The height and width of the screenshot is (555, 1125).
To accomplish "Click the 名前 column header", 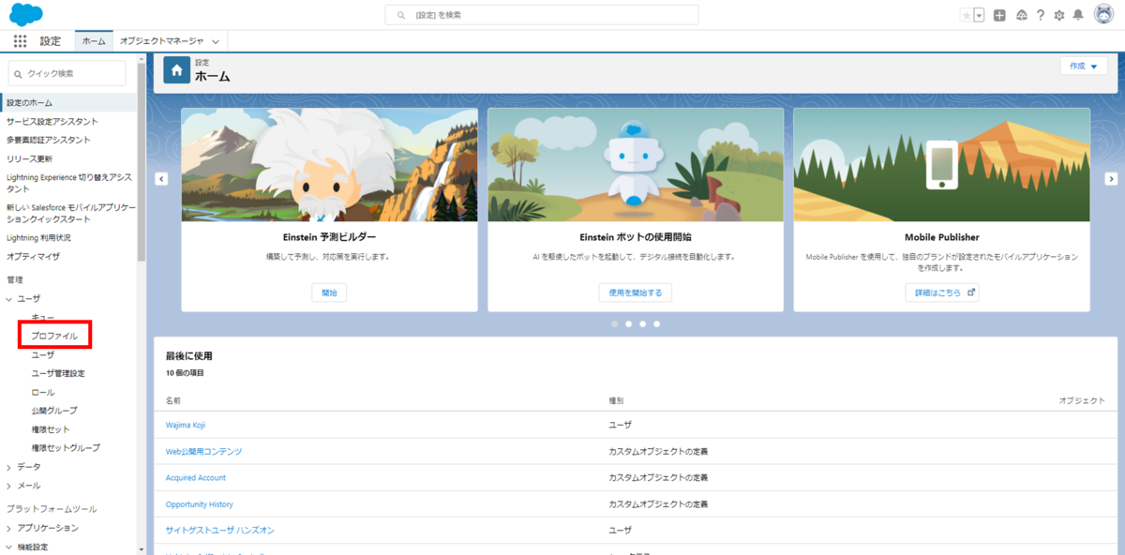I will (173, 400).
